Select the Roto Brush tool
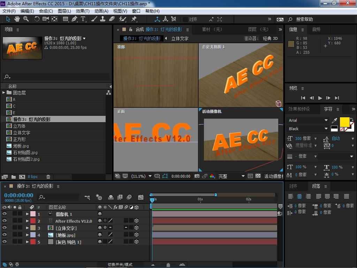The width and height of the screenshot is (357, 268). 123,19
